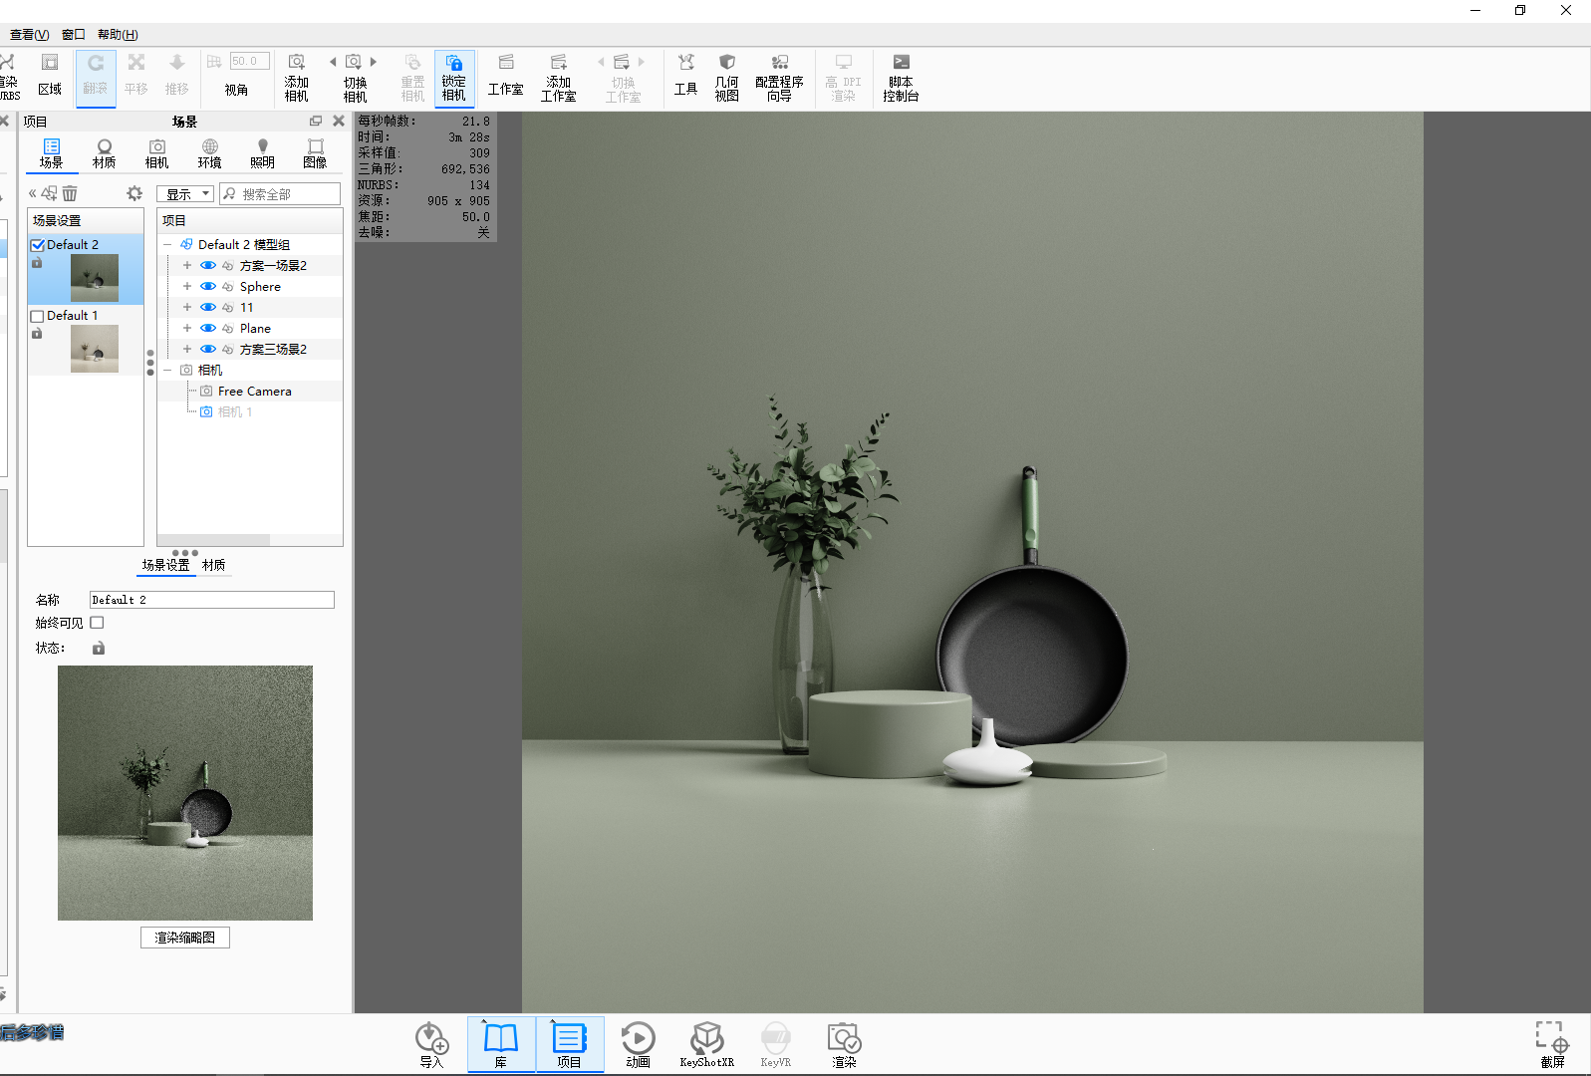Click the scene Name (名称) input field
Viewport: 1591px width, 1076px height.
(211, 600)
